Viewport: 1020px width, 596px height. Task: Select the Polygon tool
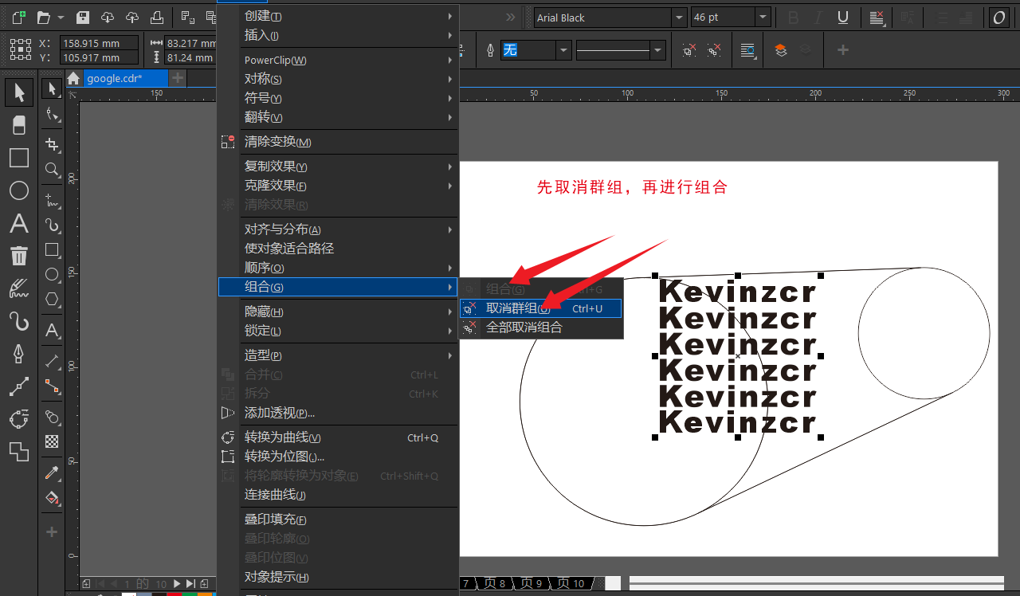pos(52,300)
